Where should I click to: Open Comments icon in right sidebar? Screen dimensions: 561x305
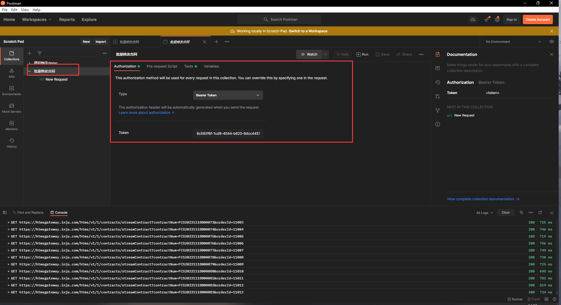point(438,68)
